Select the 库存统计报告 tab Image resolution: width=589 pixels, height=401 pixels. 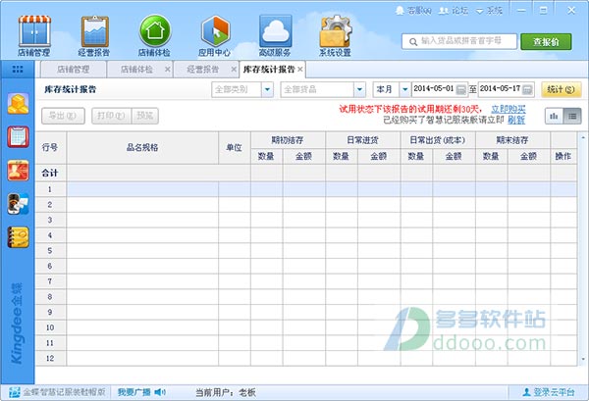269,70
